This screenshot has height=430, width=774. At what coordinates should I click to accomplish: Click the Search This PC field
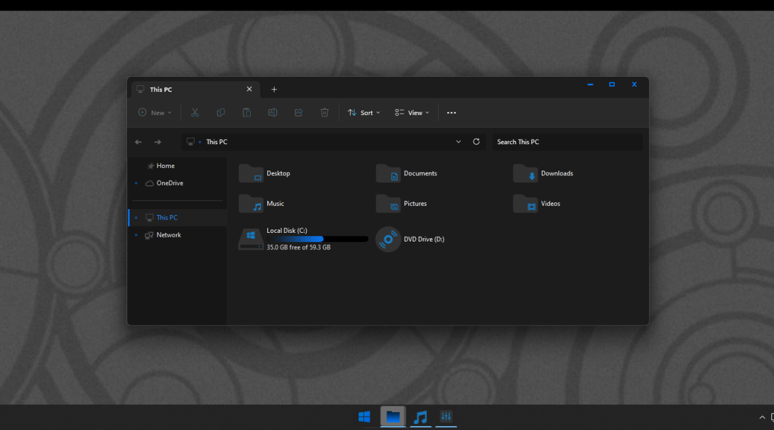567,142
